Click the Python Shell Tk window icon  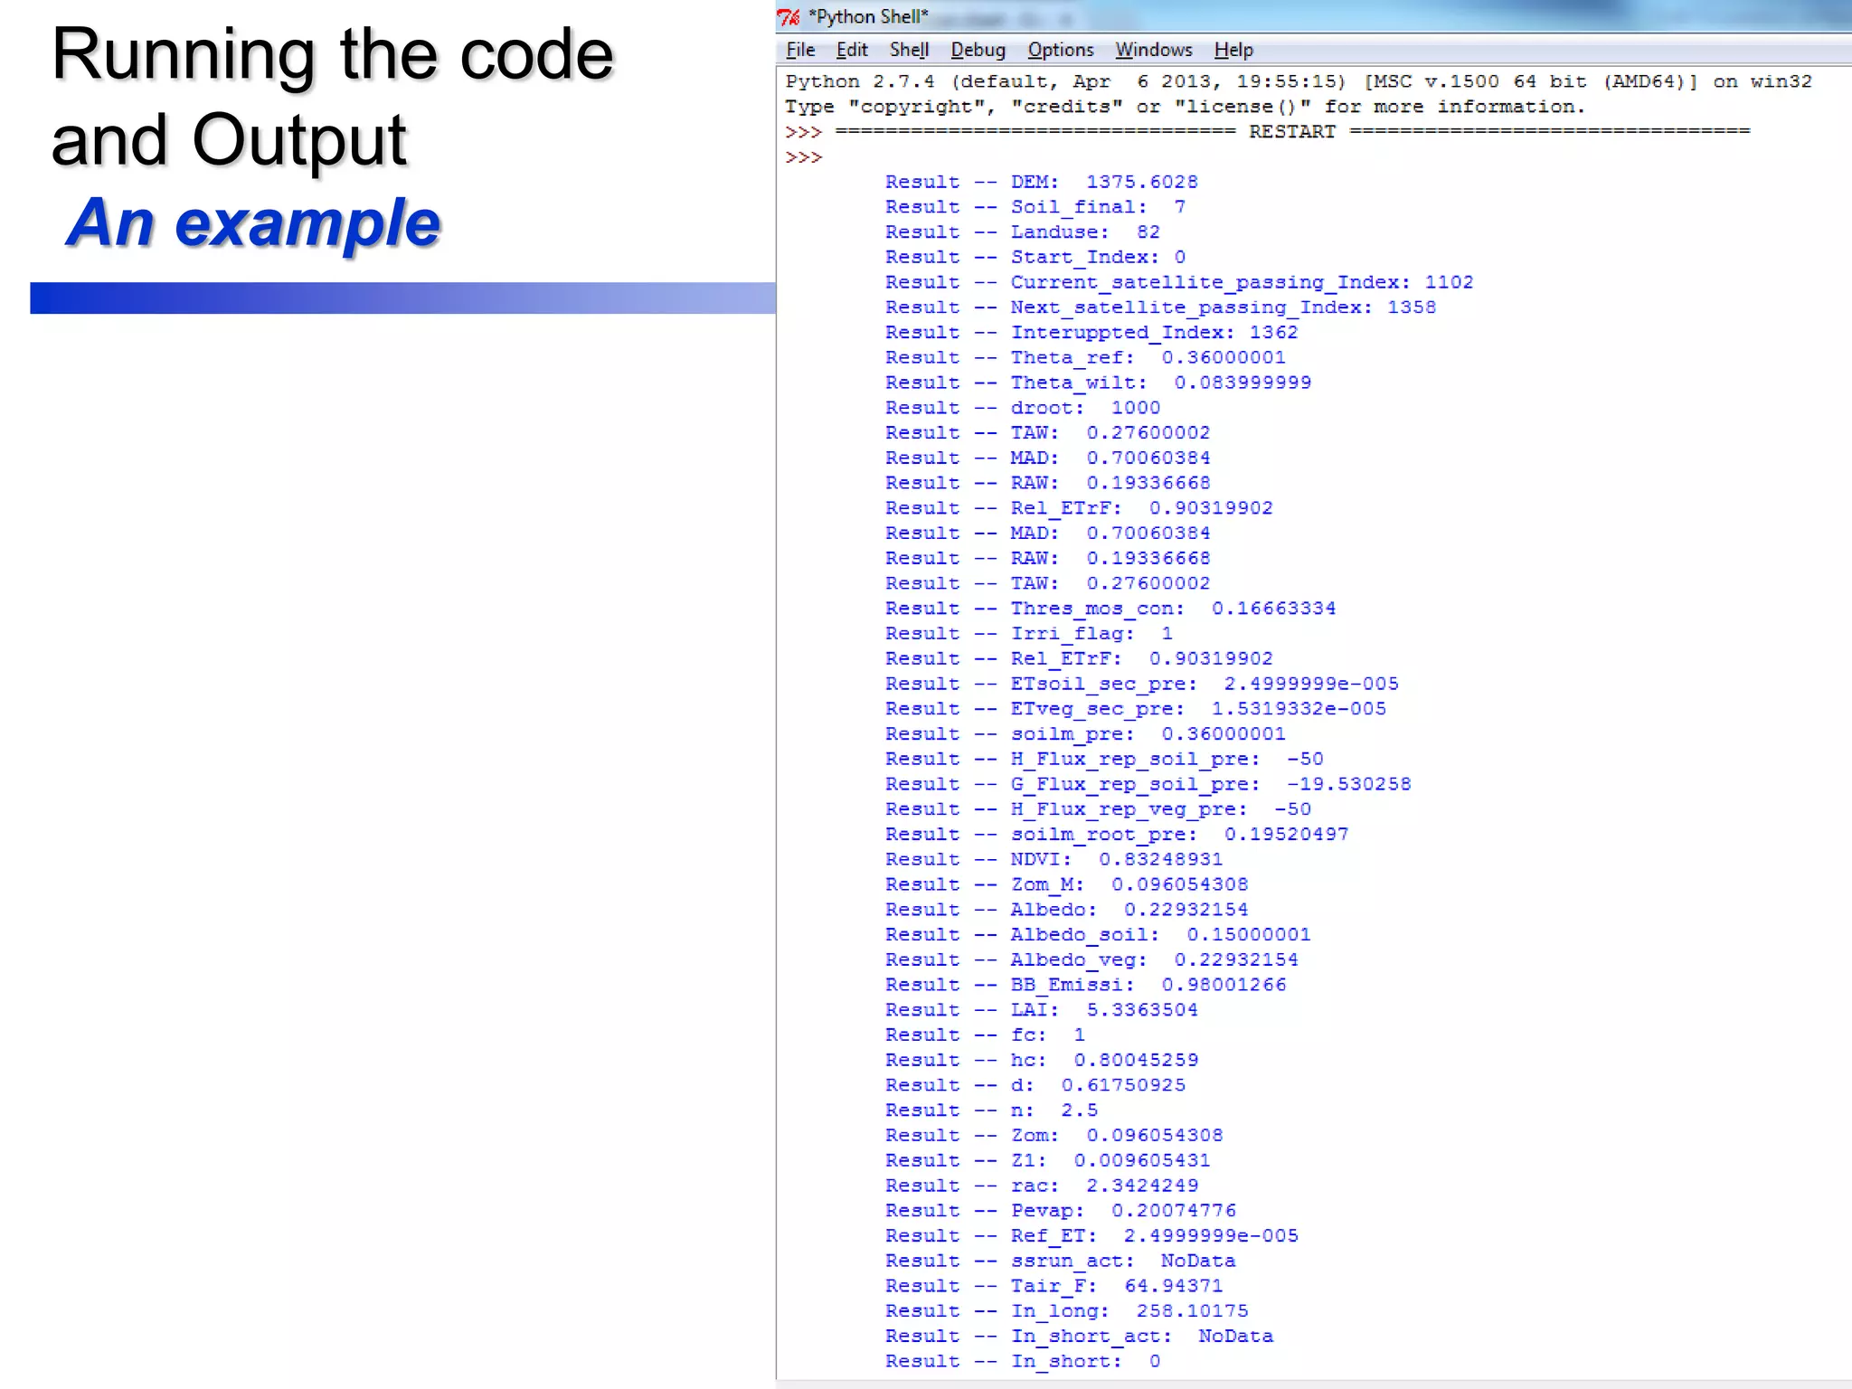point(789,17)
